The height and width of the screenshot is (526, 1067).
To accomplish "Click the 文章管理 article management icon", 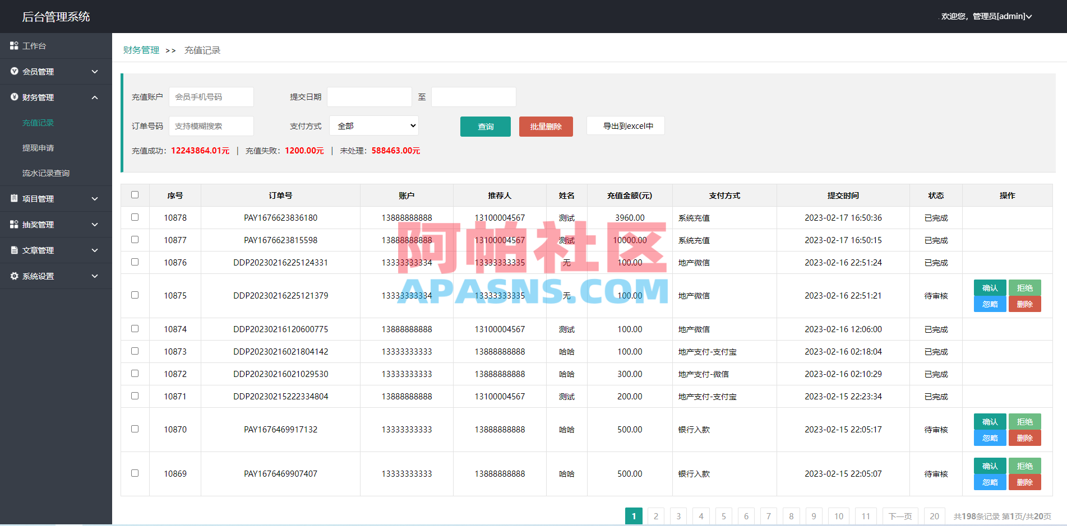I will [14, 250].
